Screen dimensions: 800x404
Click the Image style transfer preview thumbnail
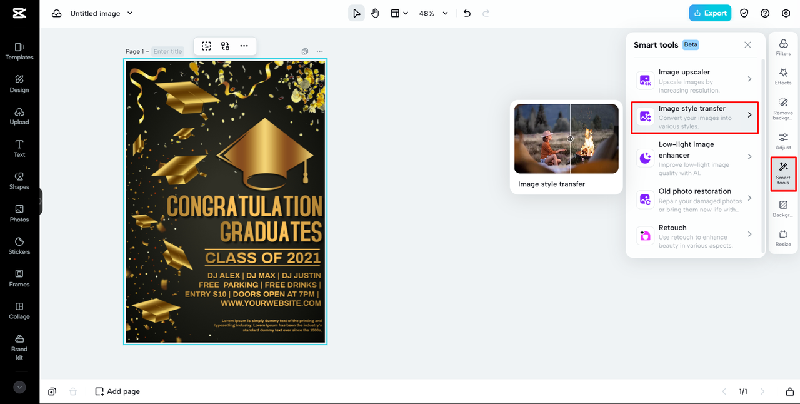click(x=566, y=139)
